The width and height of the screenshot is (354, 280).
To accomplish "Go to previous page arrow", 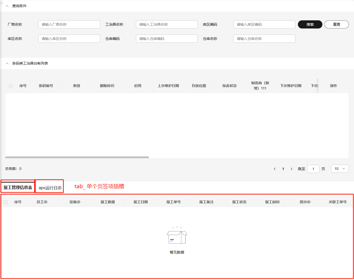I will [275, 169].
